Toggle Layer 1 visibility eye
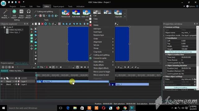The width and height of the screenshot is (199, 111). coord(2,81)
